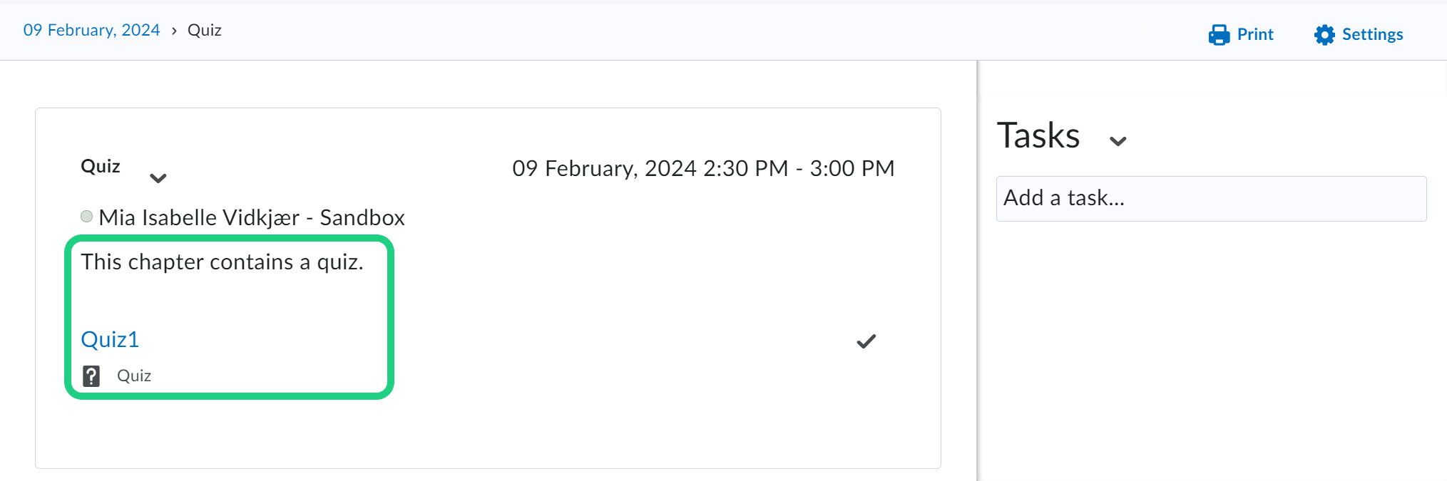
Task: Click the completion checkmark beside Quiz1
Action: click(866, 341)
